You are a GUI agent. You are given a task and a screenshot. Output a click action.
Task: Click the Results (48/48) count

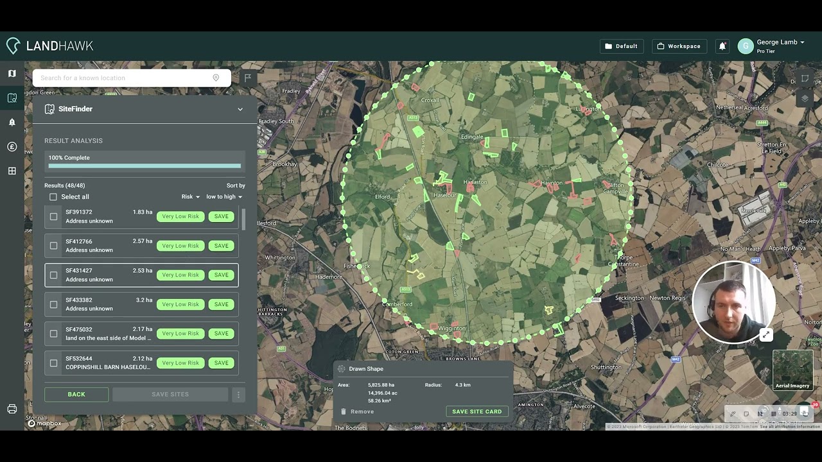65,185
